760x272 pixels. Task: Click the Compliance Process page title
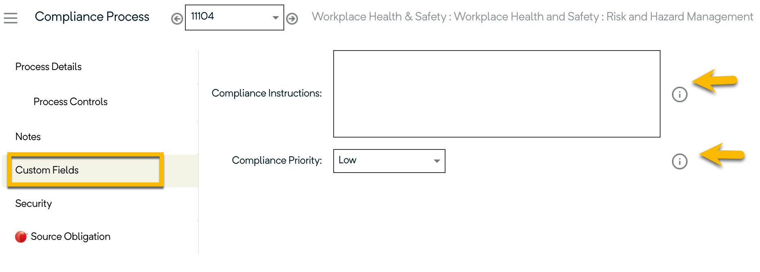point(92,17)
